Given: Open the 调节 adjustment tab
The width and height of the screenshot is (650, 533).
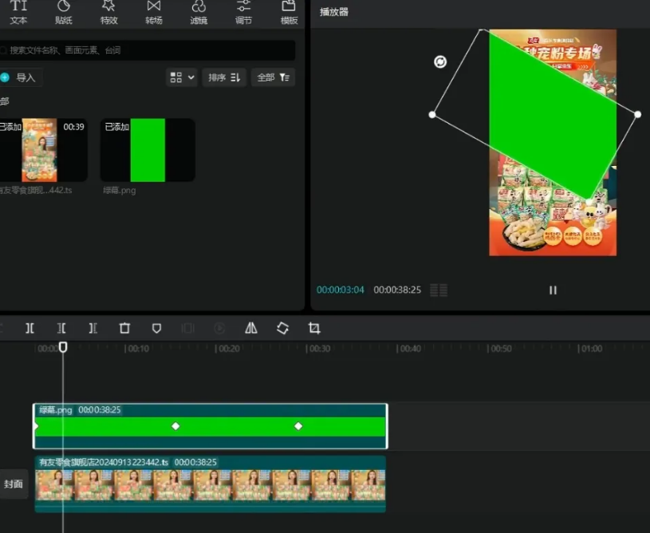Looking at the screenshot, I should (x=243, y=13).
